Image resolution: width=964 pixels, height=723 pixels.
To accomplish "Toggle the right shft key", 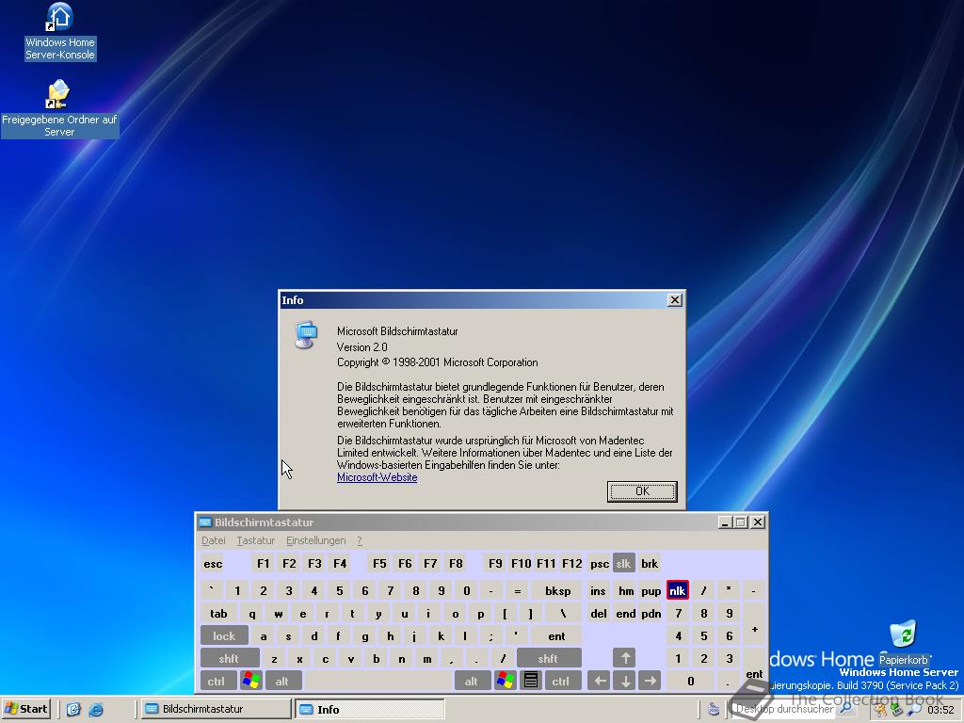I will click(x=549, y=658).
